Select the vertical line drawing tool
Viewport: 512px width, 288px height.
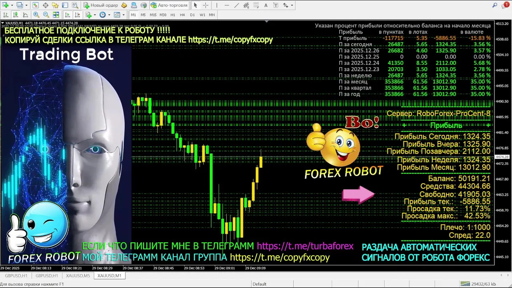tap(217, 5)
